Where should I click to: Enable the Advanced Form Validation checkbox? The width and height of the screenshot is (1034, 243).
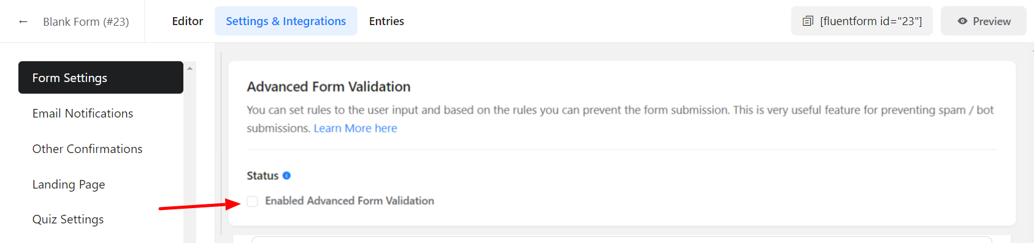(253, 201)
